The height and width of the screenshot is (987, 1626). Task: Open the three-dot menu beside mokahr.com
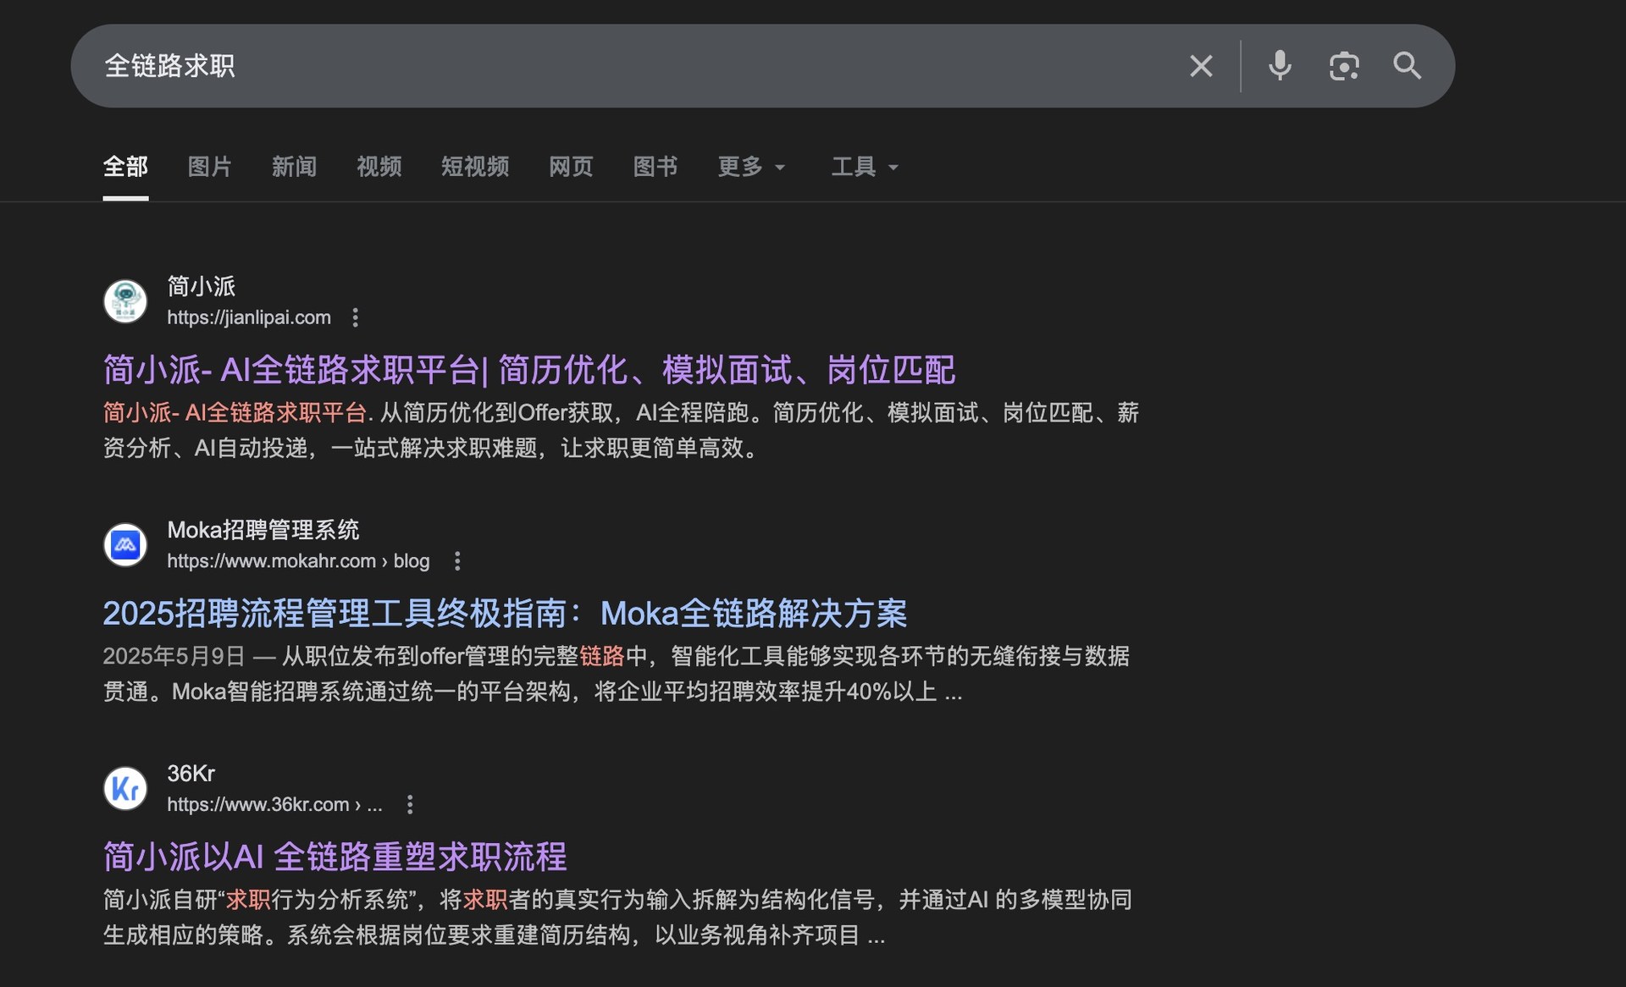tap(457, 561)
